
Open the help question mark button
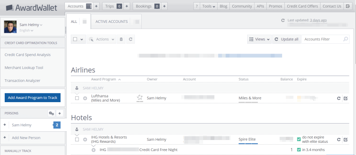pyautogui.click(x=197, y=6)
